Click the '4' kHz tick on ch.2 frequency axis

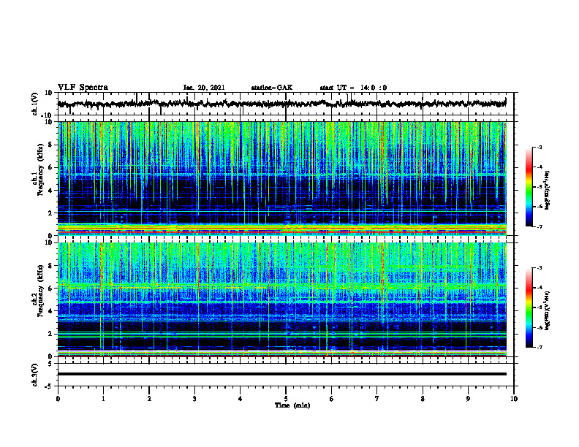coord(50,311)
